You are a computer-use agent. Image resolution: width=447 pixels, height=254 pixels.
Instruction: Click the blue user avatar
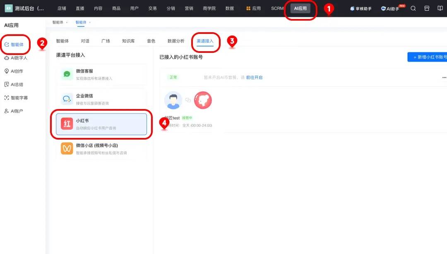pos(173,100)
